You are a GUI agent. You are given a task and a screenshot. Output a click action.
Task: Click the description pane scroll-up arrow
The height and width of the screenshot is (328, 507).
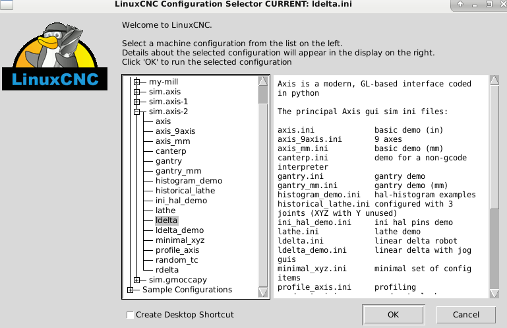(494, 81)
